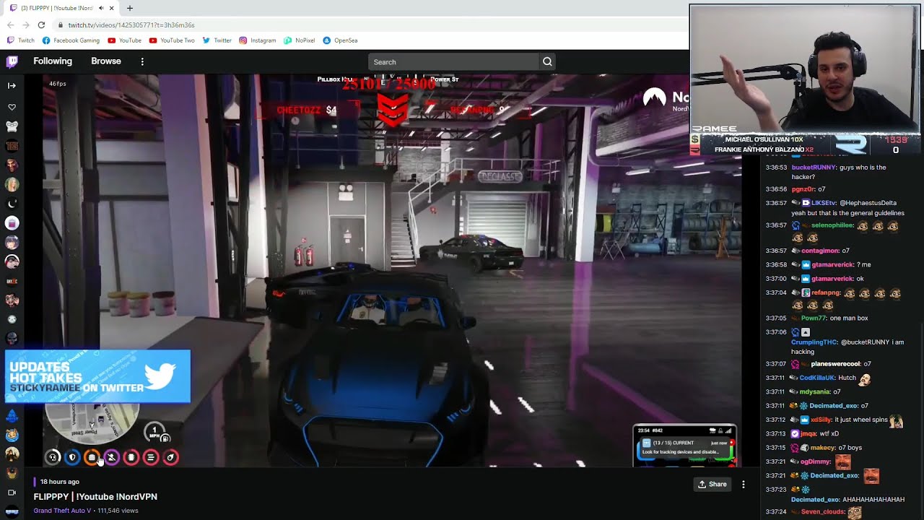Click the browser forward arrow
The height and width of the screenshot is (520, 924).
(26, 25)
